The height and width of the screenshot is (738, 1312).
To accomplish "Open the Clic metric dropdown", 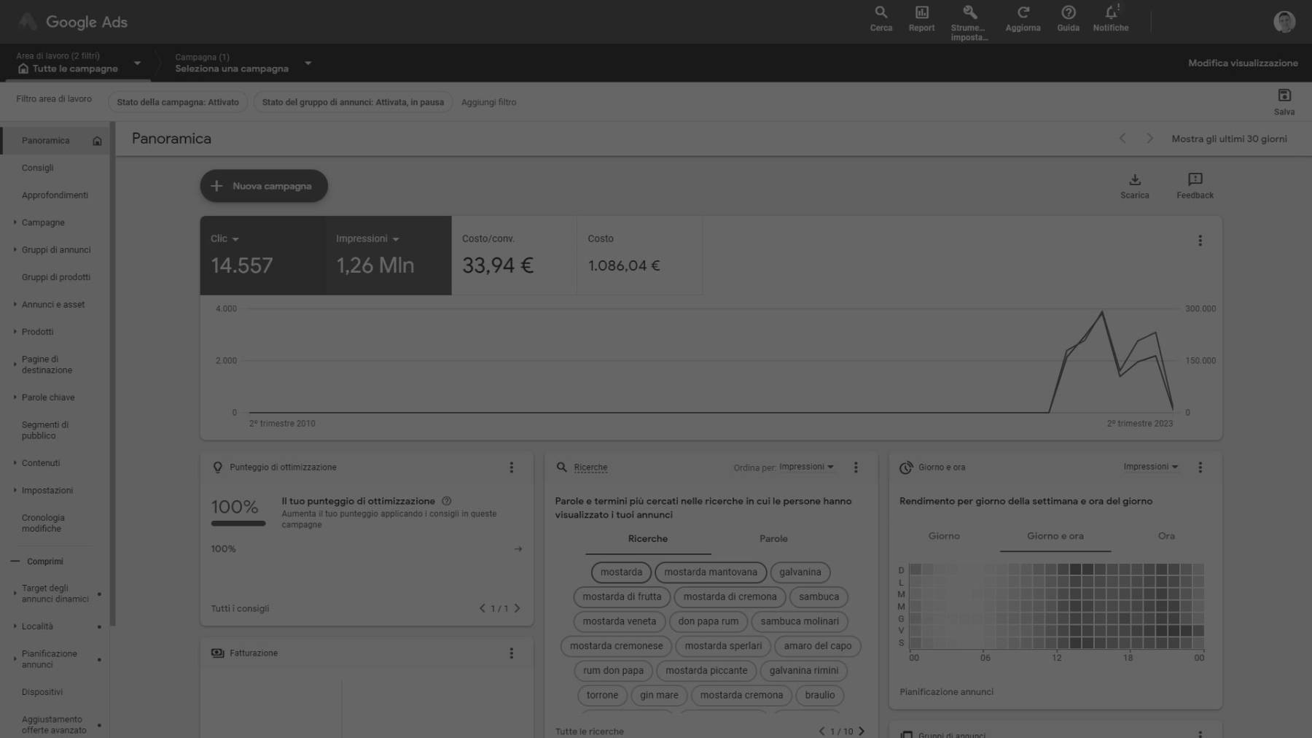I will [x=225, y=238].
